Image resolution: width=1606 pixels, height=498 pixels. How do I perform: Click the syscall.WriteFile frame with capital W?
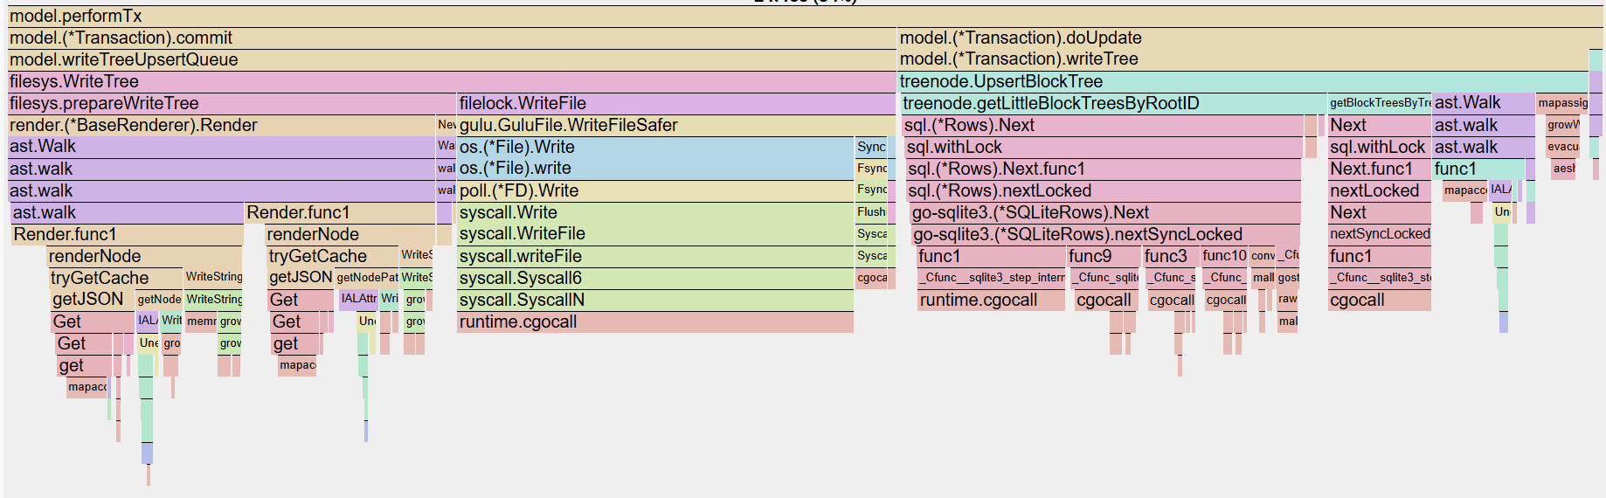pos(655,235)
